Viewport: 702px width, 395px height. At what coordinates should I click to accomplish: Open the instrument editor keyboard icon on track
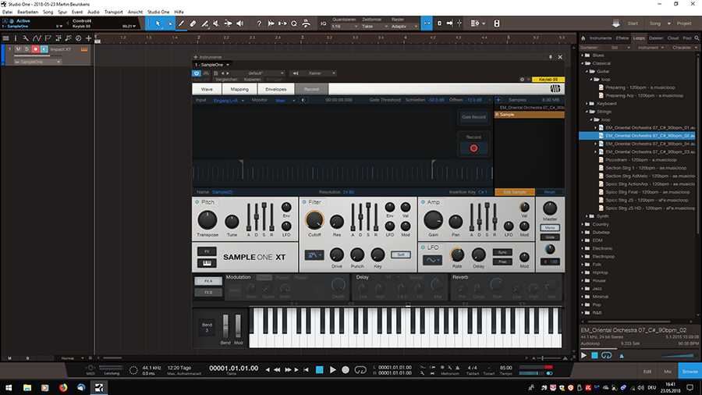click(x=84, y=49)
